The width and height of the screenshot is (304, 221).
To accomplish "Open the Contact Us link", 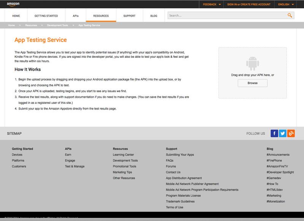I will [173, 172].
